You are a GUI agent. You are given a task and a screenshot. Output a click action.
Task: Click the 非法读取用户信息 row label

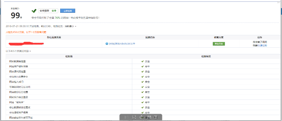[19, 113]
